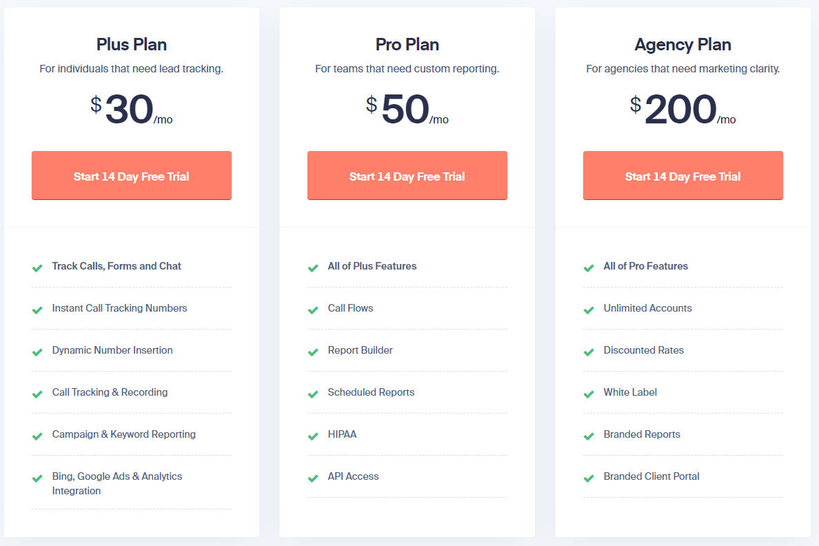Click the Discounted Rates feature text
The width and height of the screenshot is (819, 546).
[644, 350]
